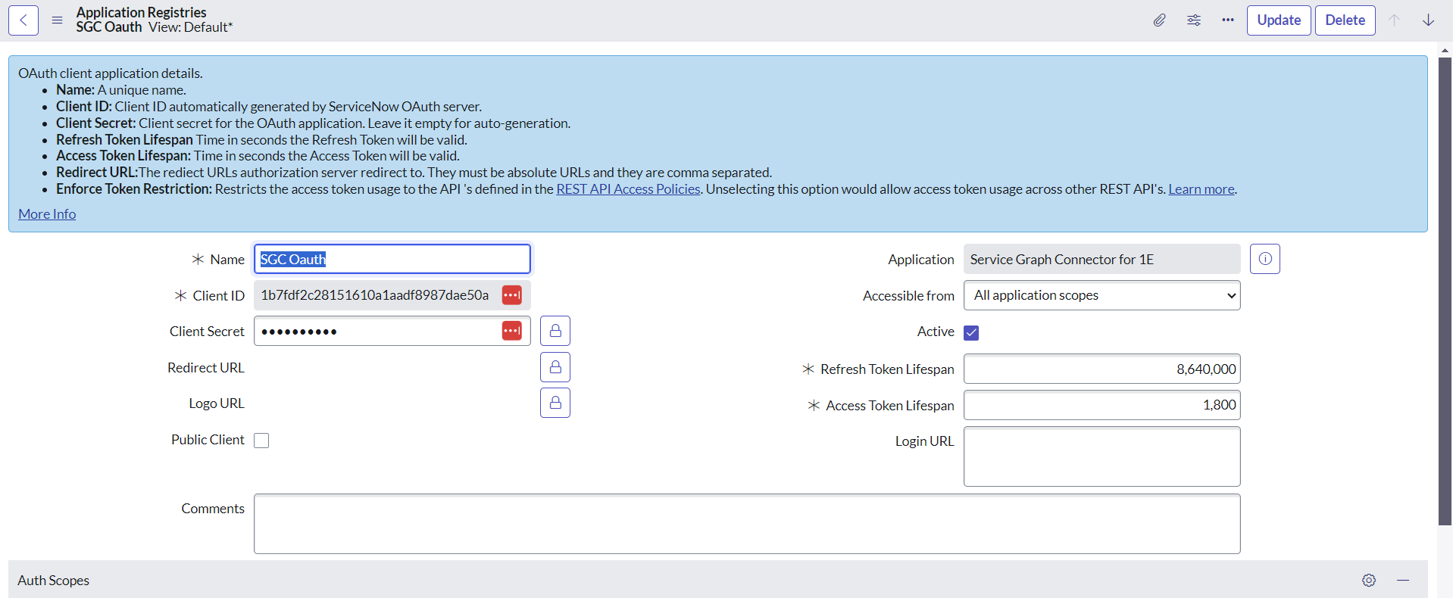The width and height of the screenshot is (1453, 598).
Task: Unlock the Logo URL field
Action: point(555,403)
